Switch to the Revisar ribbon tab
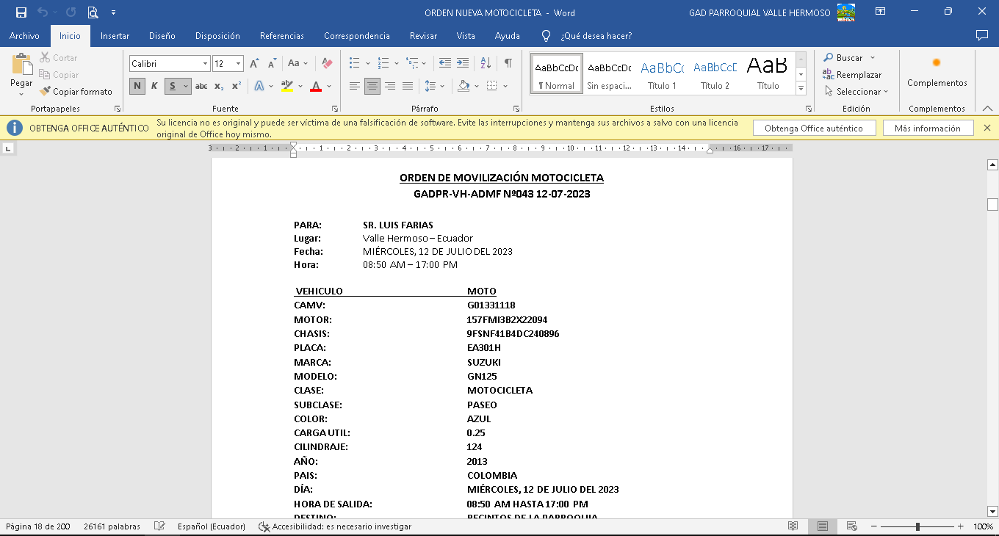Screen dimensions: 999x536 pos(423,35)
